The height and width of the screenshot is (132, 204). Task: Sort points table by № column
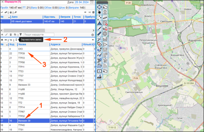(x=4, y=44)
